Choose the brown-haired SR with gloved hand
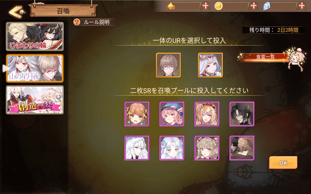 [x=242, y=148]
